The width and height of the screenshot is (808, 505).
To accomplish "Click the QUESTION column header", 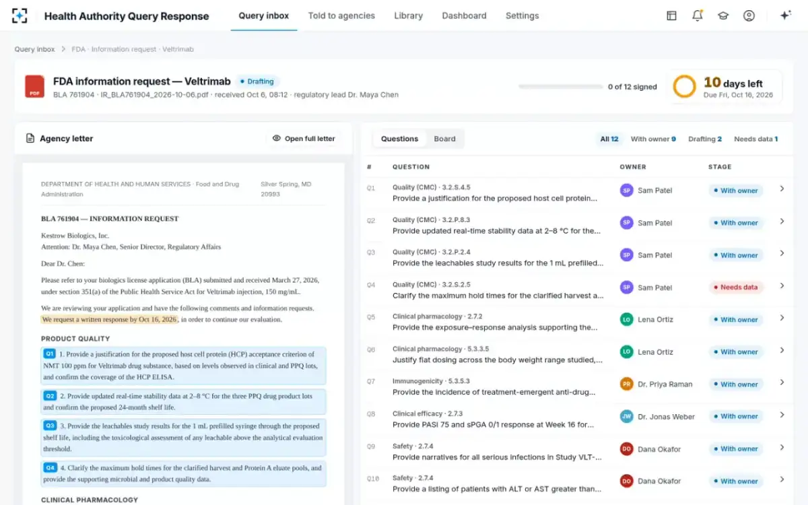I will pyautogui.click(x=411, y=167).
